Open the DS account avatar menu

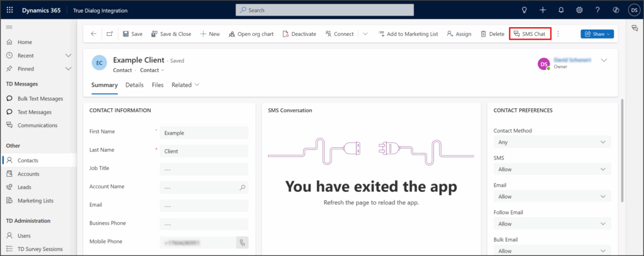634,10
